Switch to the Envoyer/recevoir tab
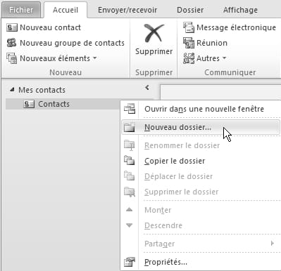Screen dimensions: 281x271 (x=127, y=10)
